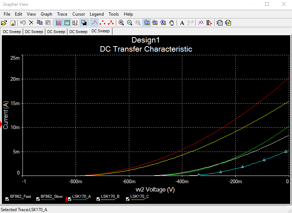Uncheck the LSK170_C trace checkbox
The image size is (292, 213).
coord(127,199)
